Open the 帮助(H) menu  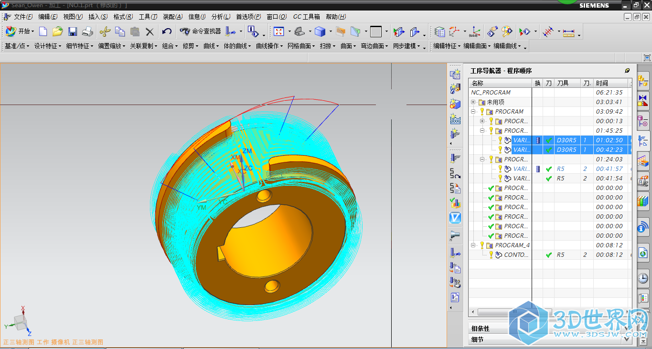[x=336, y=17]
